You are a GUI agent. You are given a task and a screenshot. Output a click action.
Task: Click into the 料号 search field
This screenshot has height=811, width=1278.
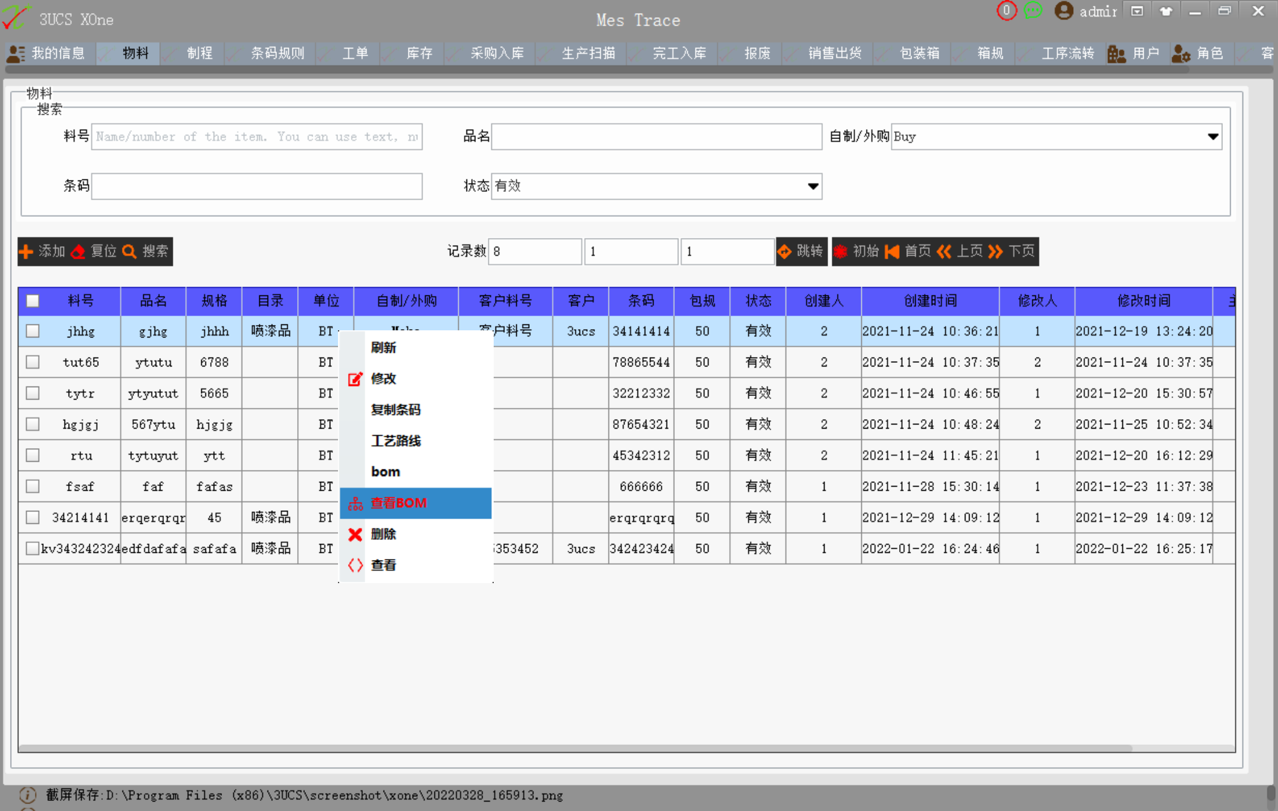click(257, 137)
